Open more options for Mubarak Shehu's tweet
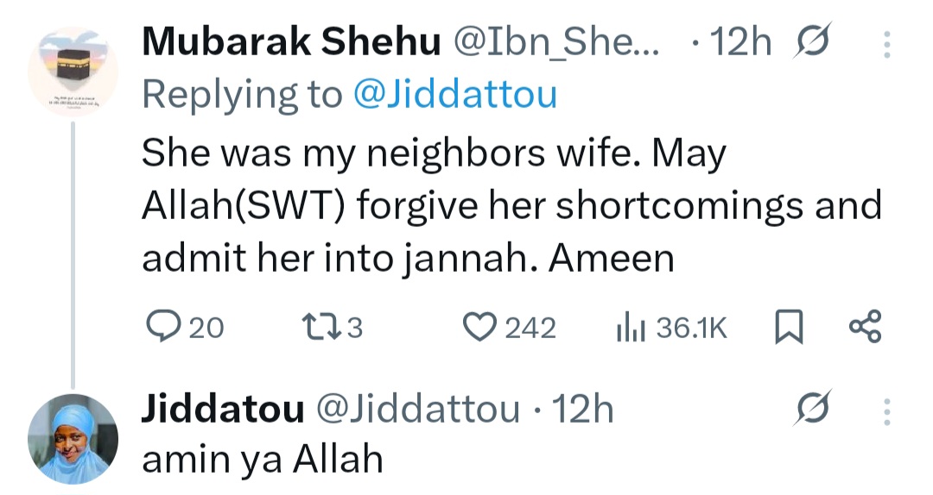This screenshot has height=495, width=933. point(886,43)
